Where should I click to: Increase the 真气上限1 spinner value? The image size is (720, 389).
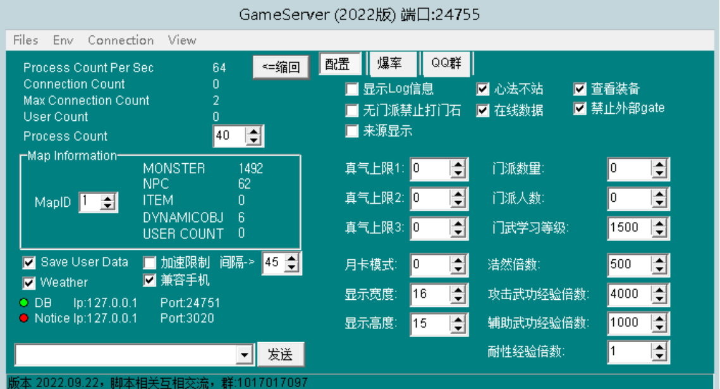click(x=459, y=165)
